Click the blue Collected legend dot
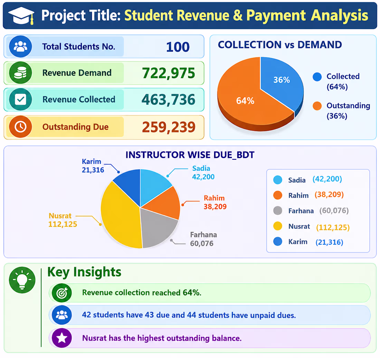The image size is (380, 358). coord(317,77)
